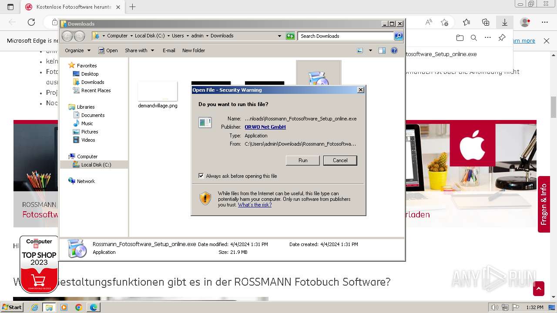Reload the page in Edge

tap(31, 22)
